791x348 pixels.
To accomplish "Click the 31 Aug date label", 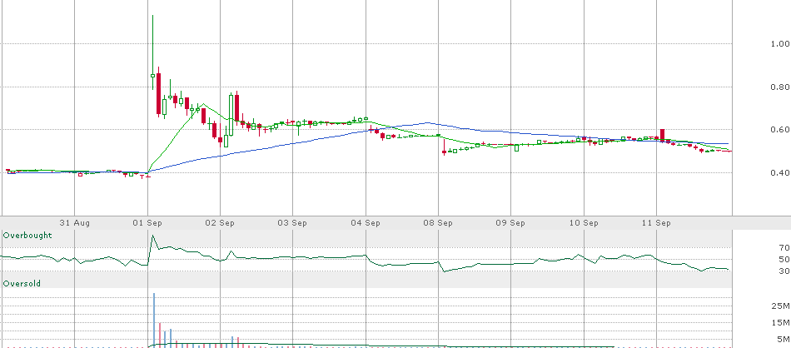I will [x=75, y=223].
